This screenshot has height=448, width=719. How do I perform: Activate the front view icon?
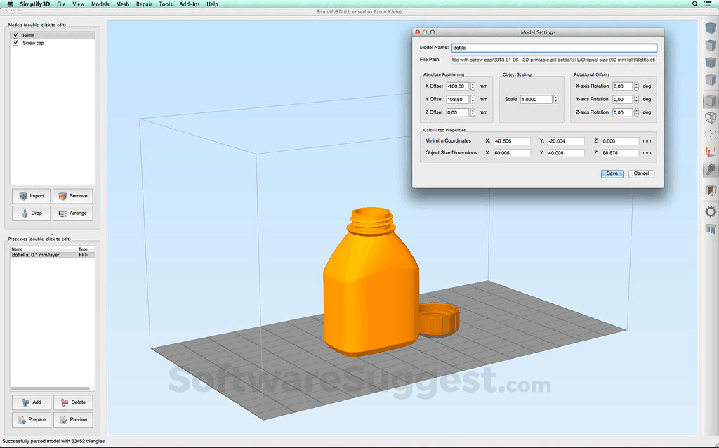tap(710, 61)
